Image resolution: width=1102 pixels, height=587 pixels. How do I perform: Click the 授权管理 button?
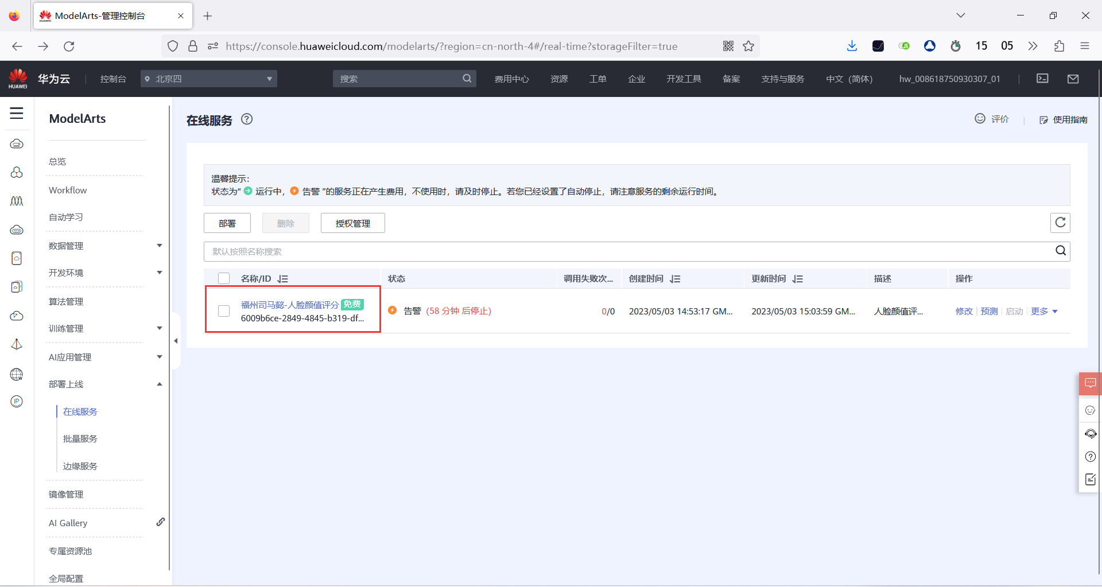click(353, 223)
